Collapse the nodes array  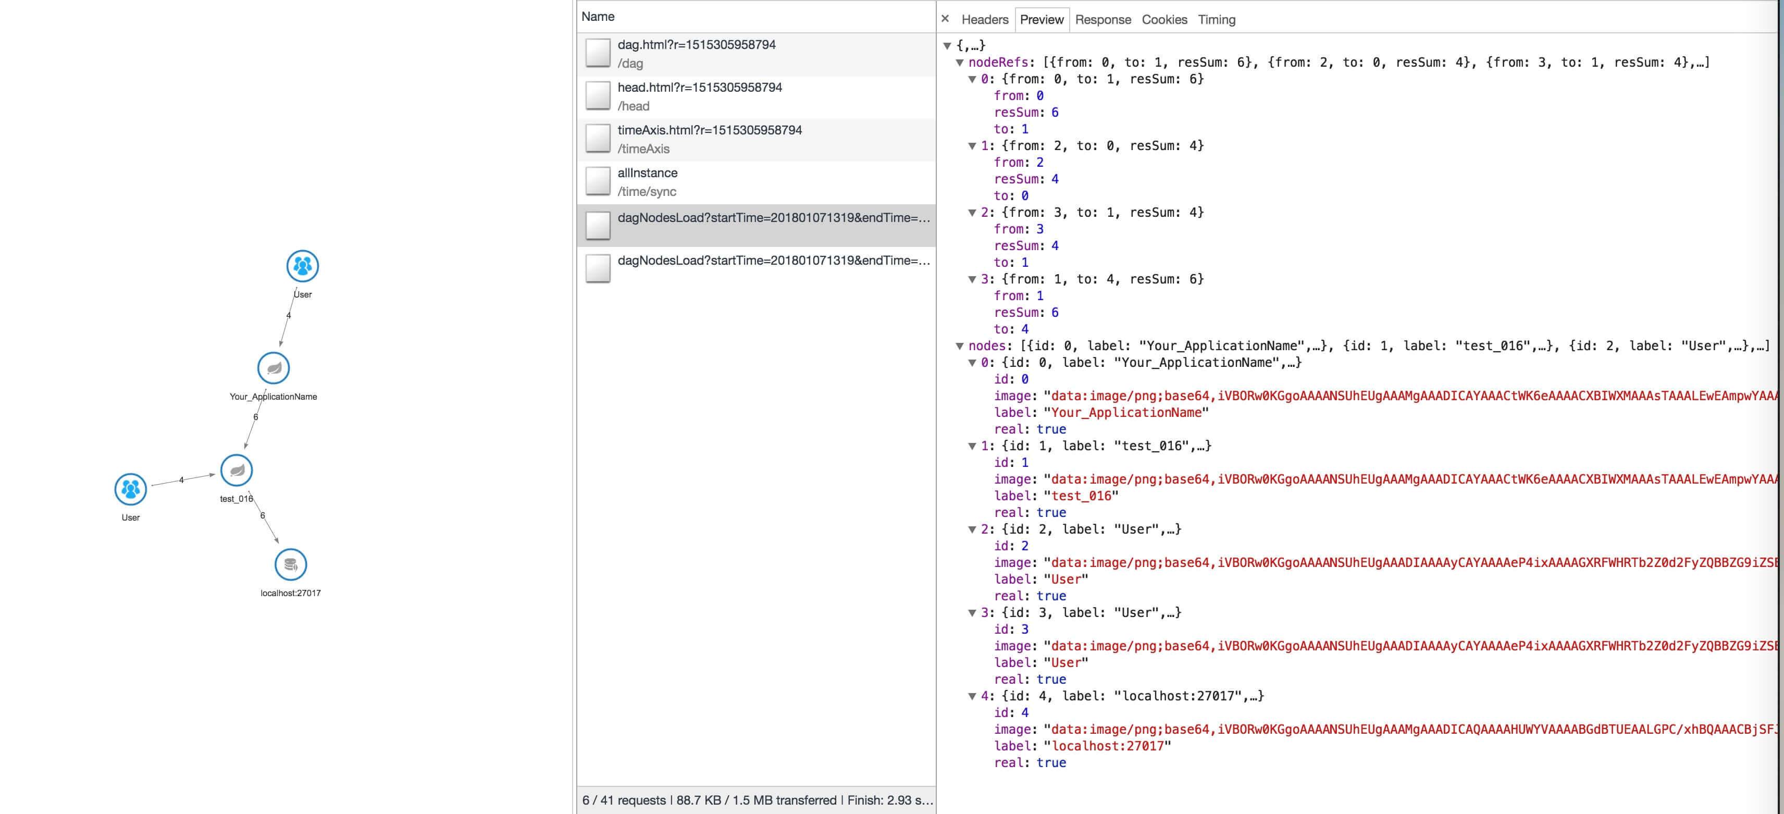[x=960, y=346]
